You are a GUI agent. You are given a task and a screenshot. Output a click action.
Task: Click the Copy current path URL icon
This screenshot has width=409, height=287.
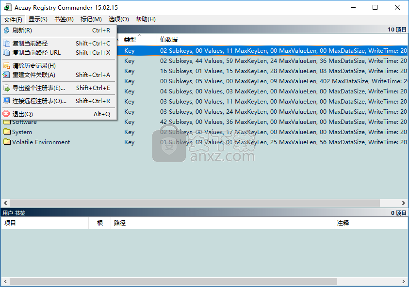tap(6, 53)
